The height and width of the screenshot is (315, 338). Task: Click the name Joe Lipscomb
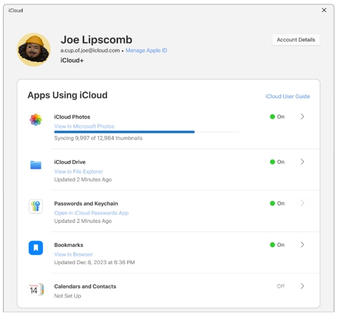tap(96, 40)
